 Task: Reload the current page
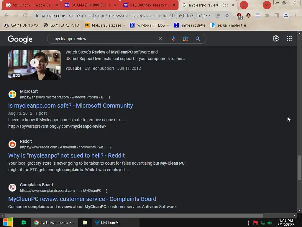tap(25, 15)
